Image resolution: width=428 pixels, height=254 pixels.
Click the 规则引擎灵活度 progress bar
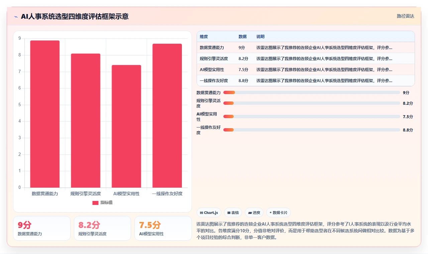click(x=312, y=103)
